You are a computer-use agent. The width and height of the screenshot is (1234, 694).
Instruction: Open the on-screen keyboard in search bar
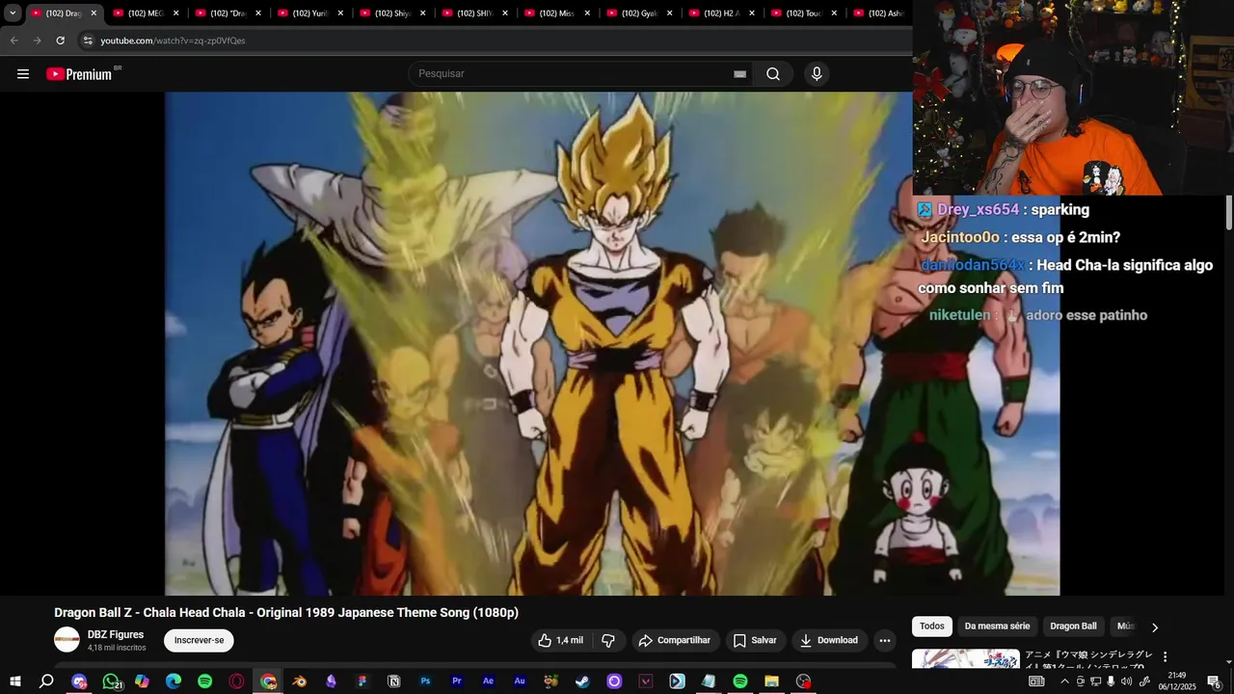coord(739,74)
